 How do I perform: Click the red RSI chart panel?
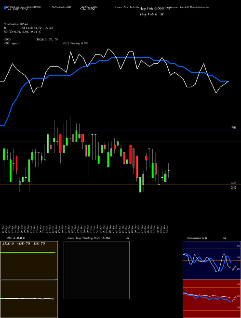(212, 299)
